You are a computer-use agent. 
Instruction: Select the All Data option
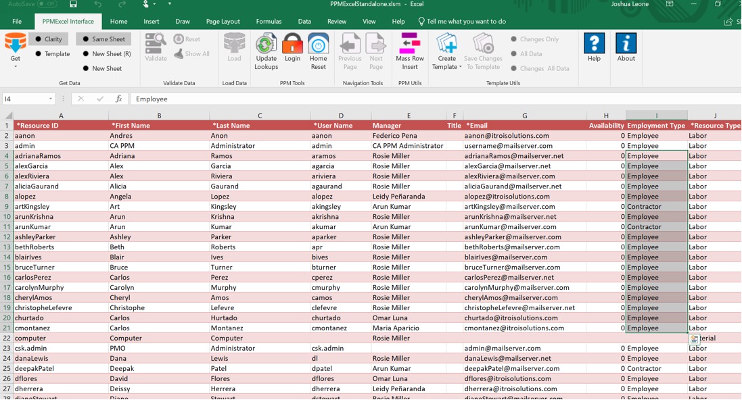pos(526,54)
